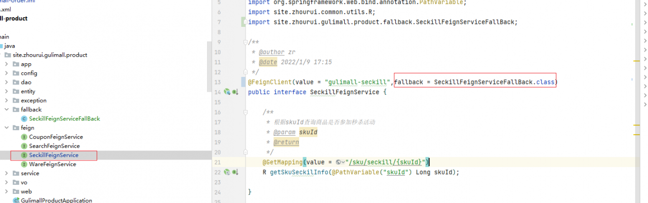Click SeckillFeignServiceFallBack.class in the fallback attribute
This screenshot has width=648, height=203.
coord(494,82)
